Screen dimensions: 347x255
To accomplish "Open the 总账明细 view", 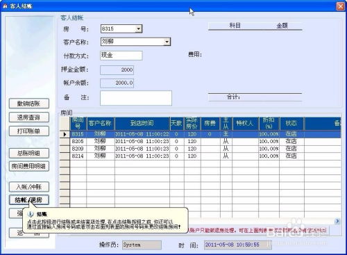I will point(29,153).
